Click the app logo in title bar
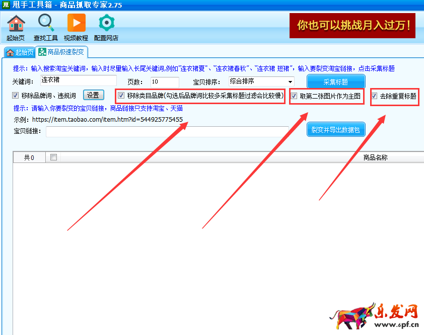424x335 pixels. point(6,5)
